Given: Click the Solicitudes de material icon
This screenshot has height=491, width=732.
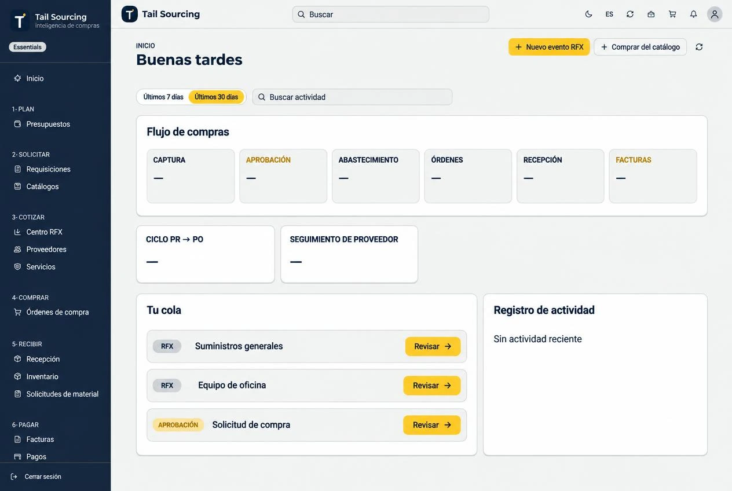Looking at the screenshot, I should (x=17, y=394).
